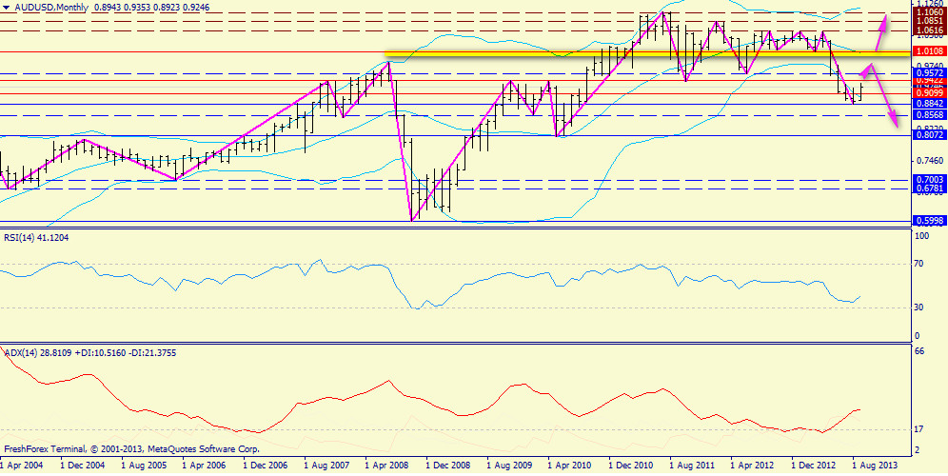Screen dimensions: 948x476
Task: Click the red 1.0108 price label
Action: pos(928,51)
